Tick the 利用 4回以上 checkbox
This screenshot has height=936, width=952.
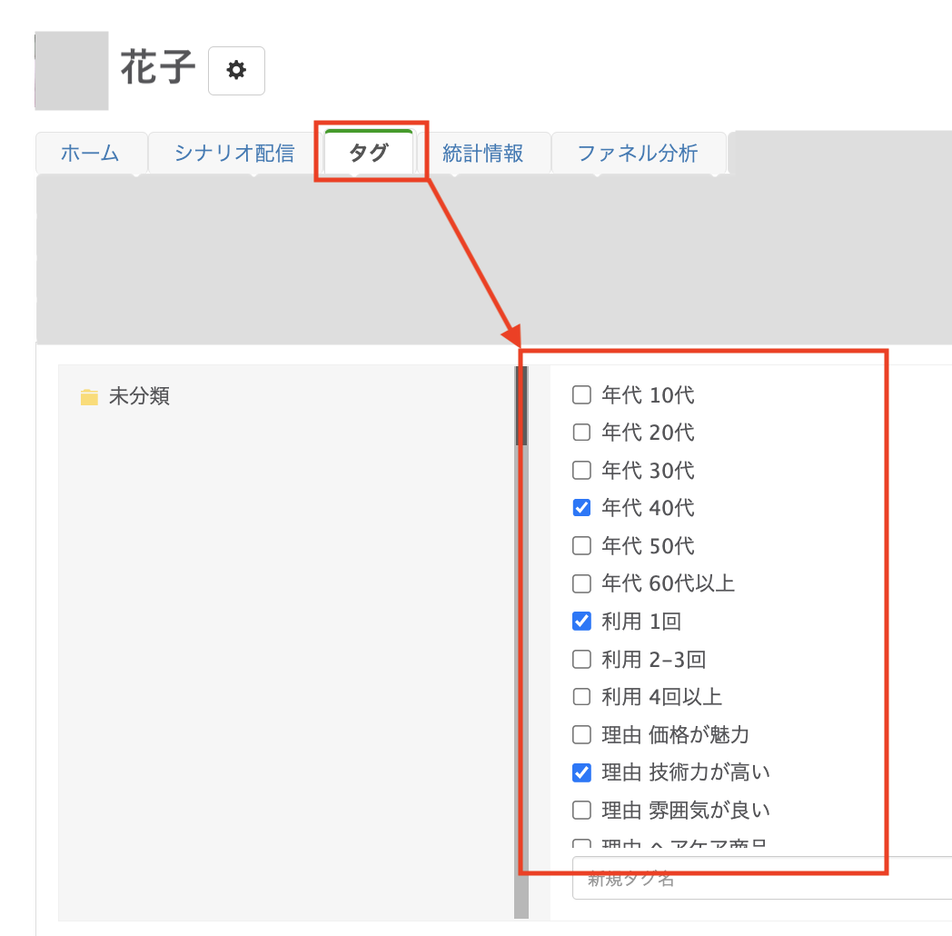coord(581,697)
